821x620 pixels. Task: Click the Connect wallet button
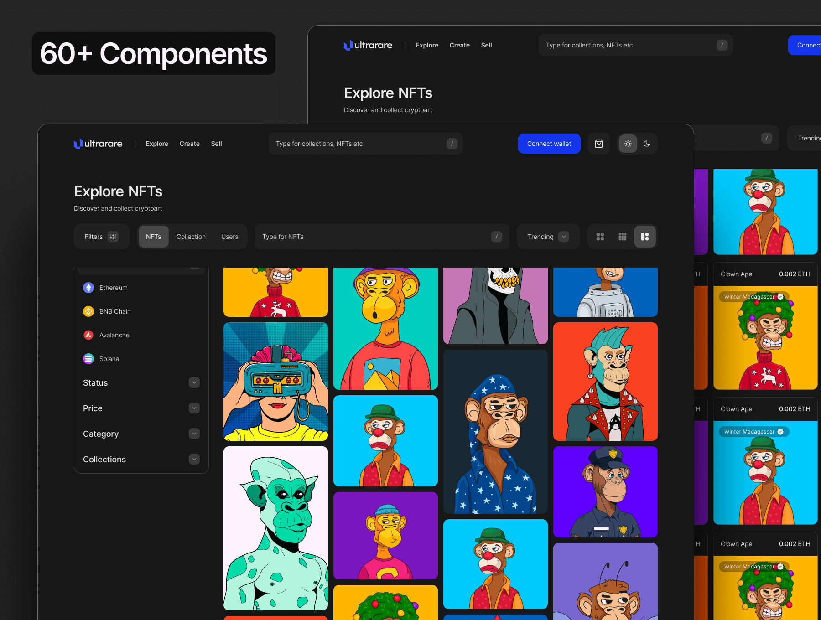(549, 144)
